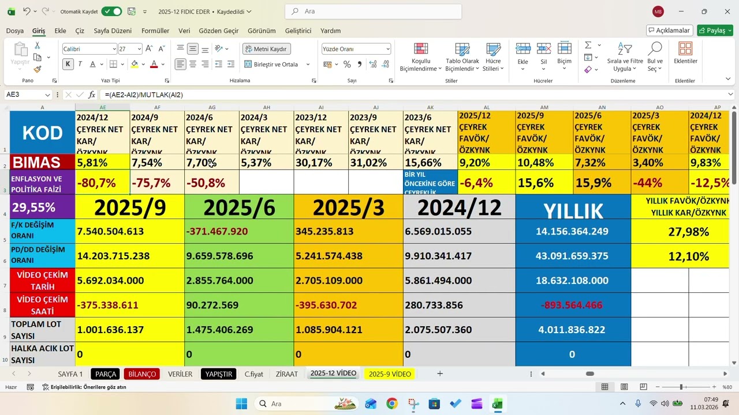Image resolution: width=739 pixels, height=415 pixels.
Task: Center text horizontally
Action: pos(193,64)
